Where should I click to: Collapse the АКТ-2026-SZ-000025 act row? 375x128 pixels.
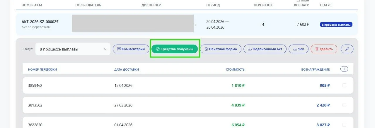click(187, 24)
